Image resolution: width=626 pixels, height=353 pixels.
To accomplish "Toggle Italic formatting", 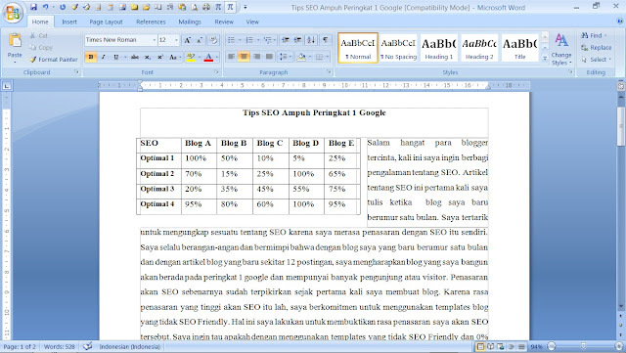I will (104, 57).
